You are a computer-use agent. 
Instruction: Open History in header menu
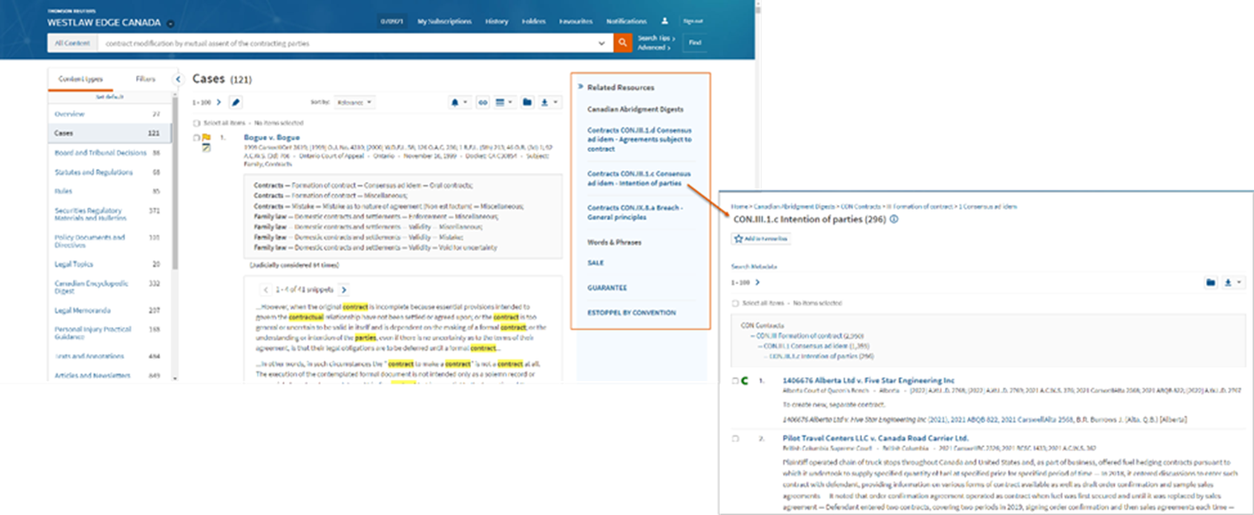click(x=497, y=20)
